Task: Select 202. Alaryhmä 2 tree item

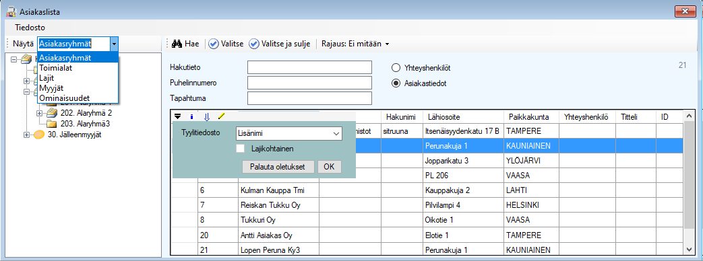Action: (x=86, y=113)
